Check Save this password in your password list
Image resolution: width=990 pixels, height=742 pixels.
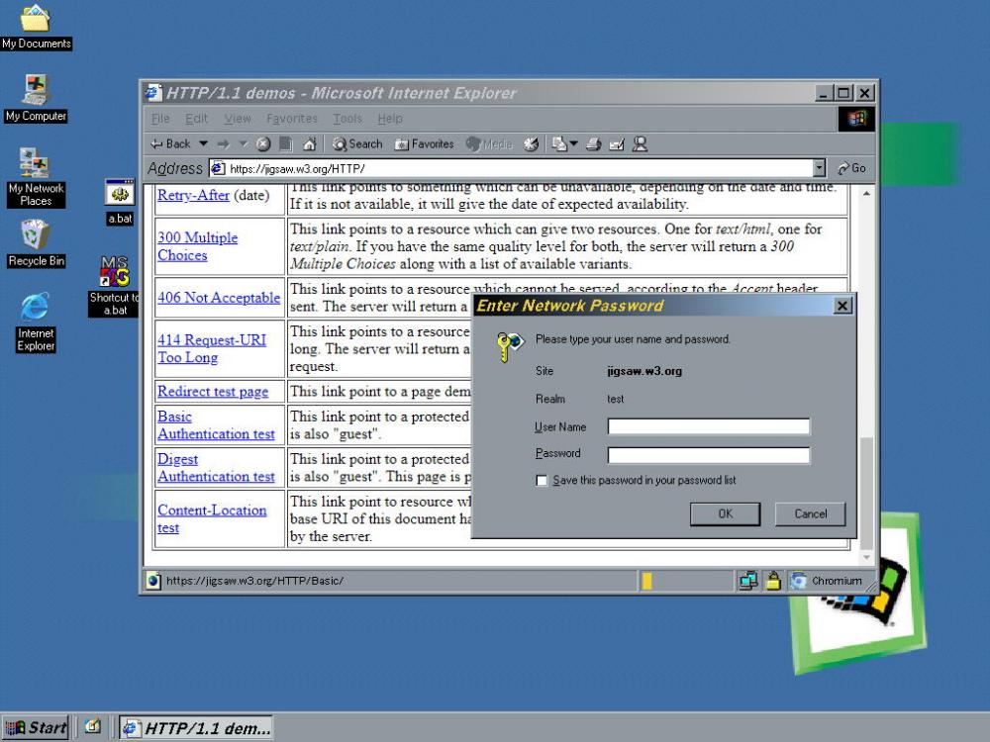pos(542,481)
